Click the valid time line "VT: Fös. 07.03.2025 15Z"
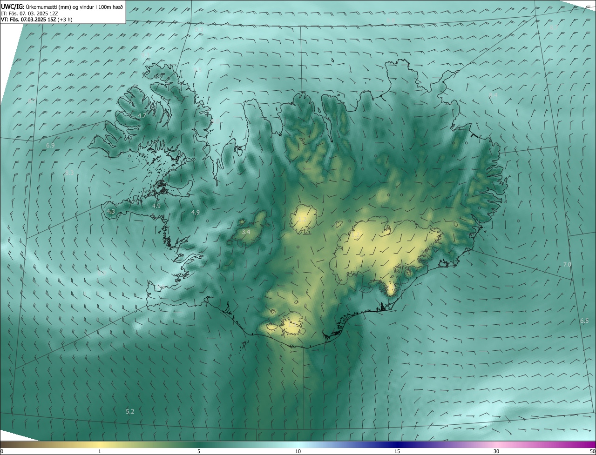 pos(29,20)
